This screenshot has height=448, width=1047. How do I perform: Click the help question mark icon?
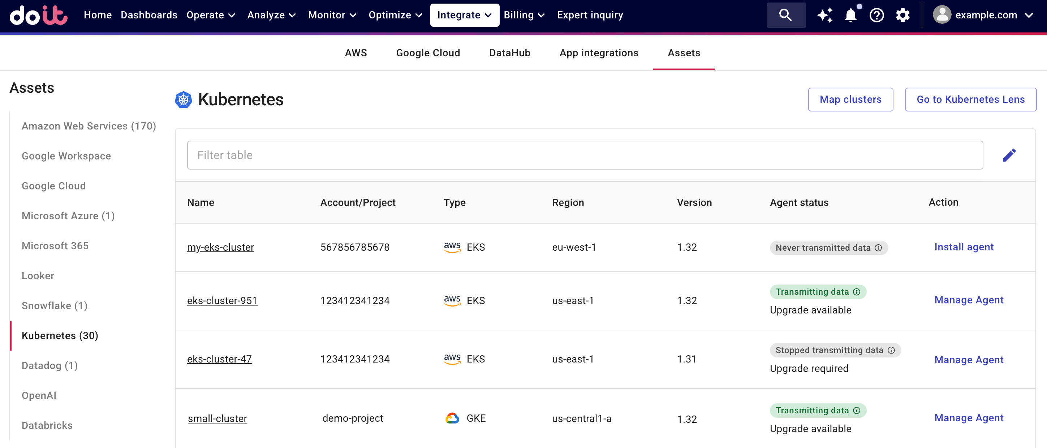point(876,16)
